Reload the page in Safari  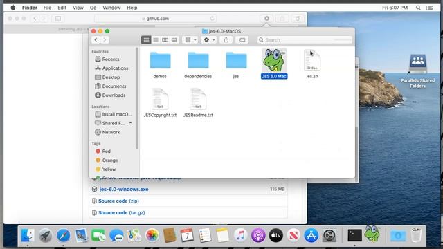click(x=213, y=19)
